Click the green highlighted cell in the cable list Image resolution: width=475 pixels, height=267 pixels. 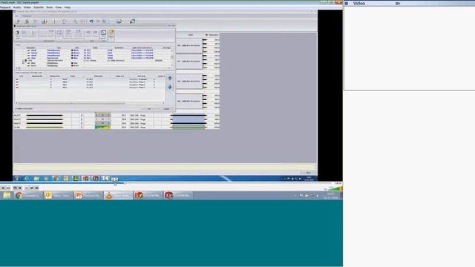(x=102, y=128)
